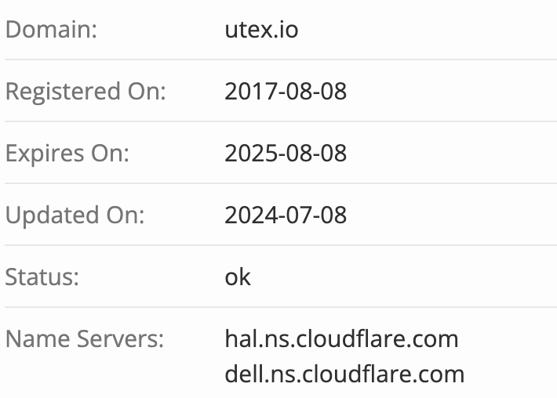Click the 'Registered On:' label

[86, 92]
